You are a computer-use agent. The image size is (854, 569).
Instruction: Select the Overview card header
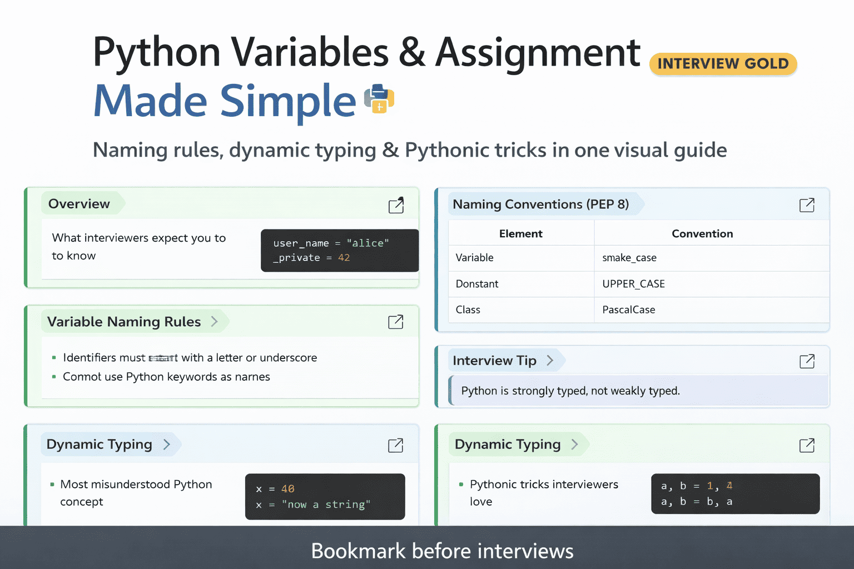click(79, 203)
